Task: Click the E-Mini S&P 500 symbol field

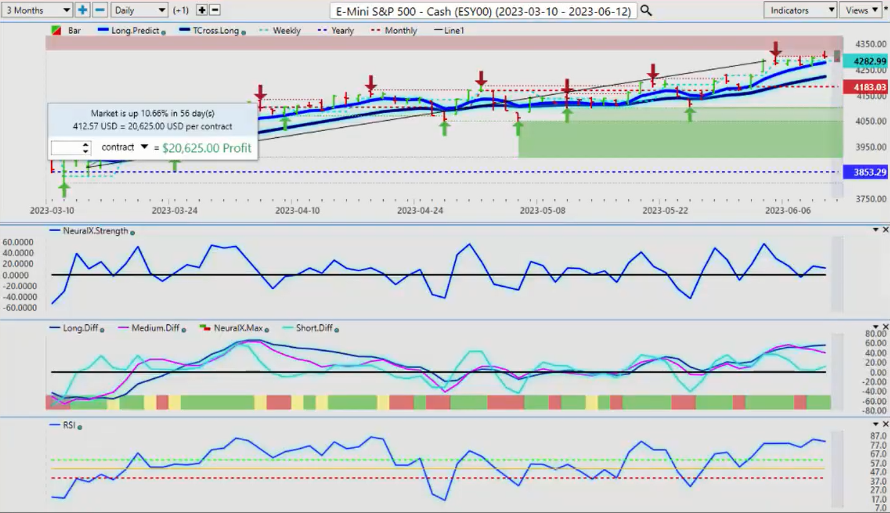Action: [483, 11]
